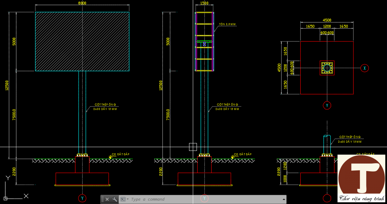
Task: Close the command line window
Action: click(107, 199)
